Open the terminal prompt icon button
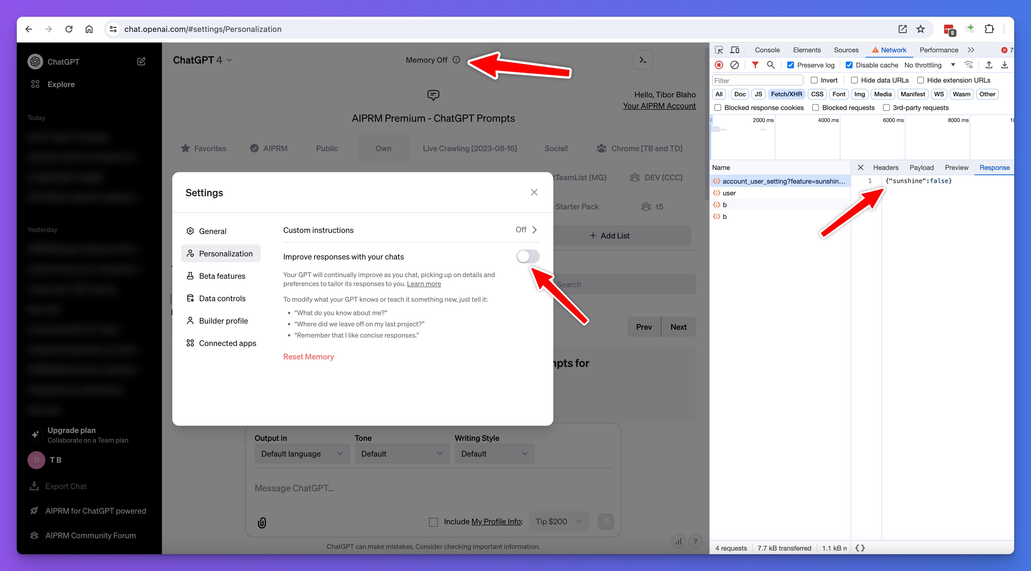This screenshot has height=571, width=1031. [x=643, y=60]
